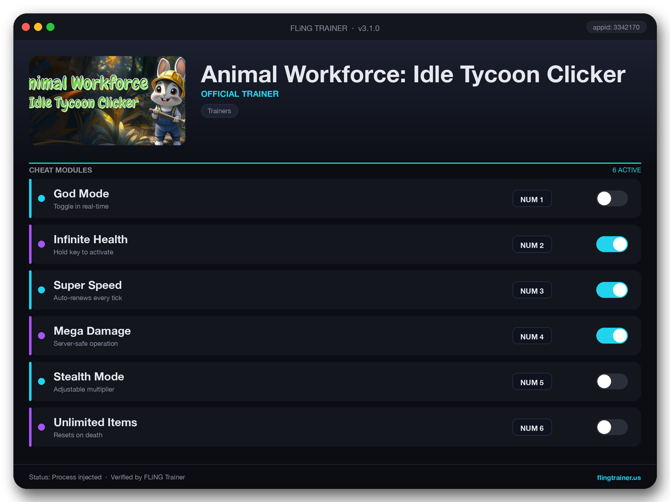Screen dimensions: 670x502
Task: Minimize the window with the yellow button
Action: point(38,27)
